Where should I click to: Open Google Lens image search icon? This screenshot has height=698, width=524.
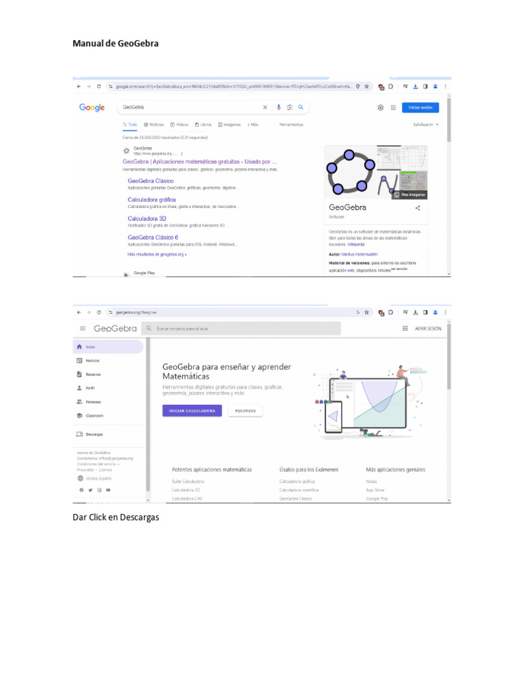coord(289,107)
